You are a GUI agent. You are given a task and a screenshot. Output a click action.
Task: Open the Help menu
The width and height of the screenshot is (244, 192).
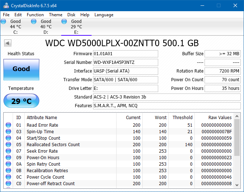point(85,15)
